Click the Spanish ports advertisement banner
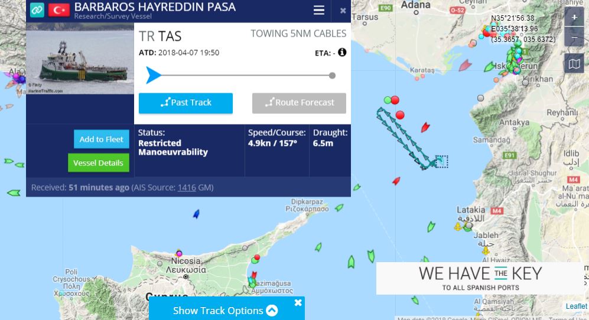589x320 pixels. point(480,278)
